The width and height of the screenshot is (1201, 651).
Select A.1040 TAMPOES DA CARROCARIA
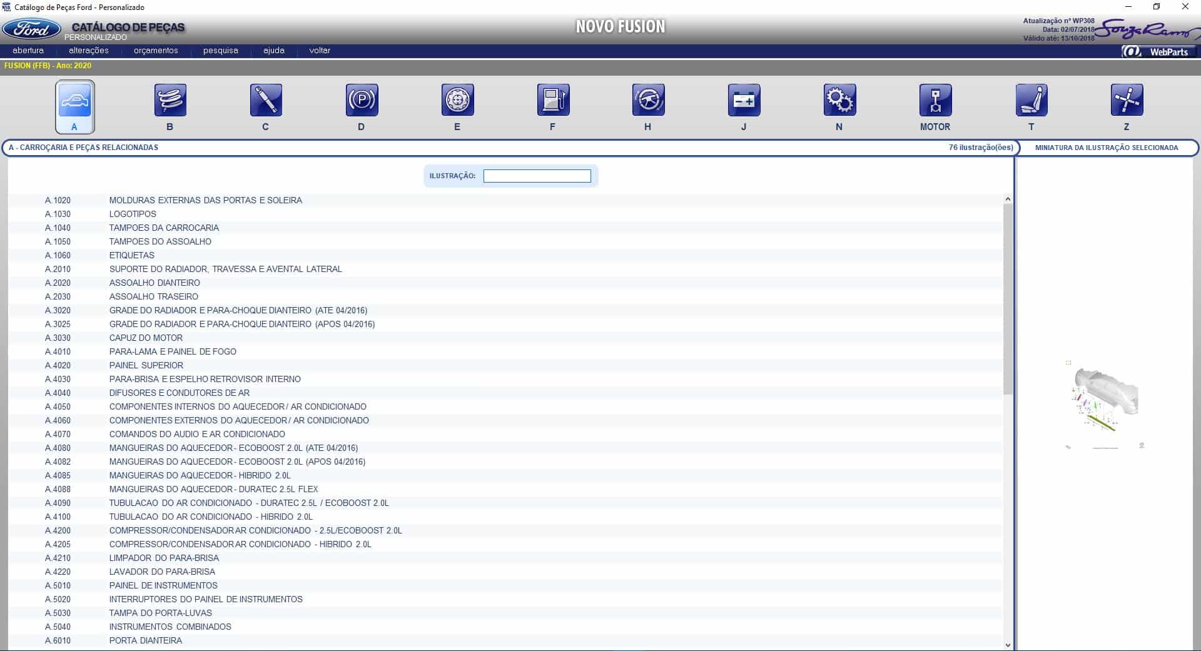[505, 228]
